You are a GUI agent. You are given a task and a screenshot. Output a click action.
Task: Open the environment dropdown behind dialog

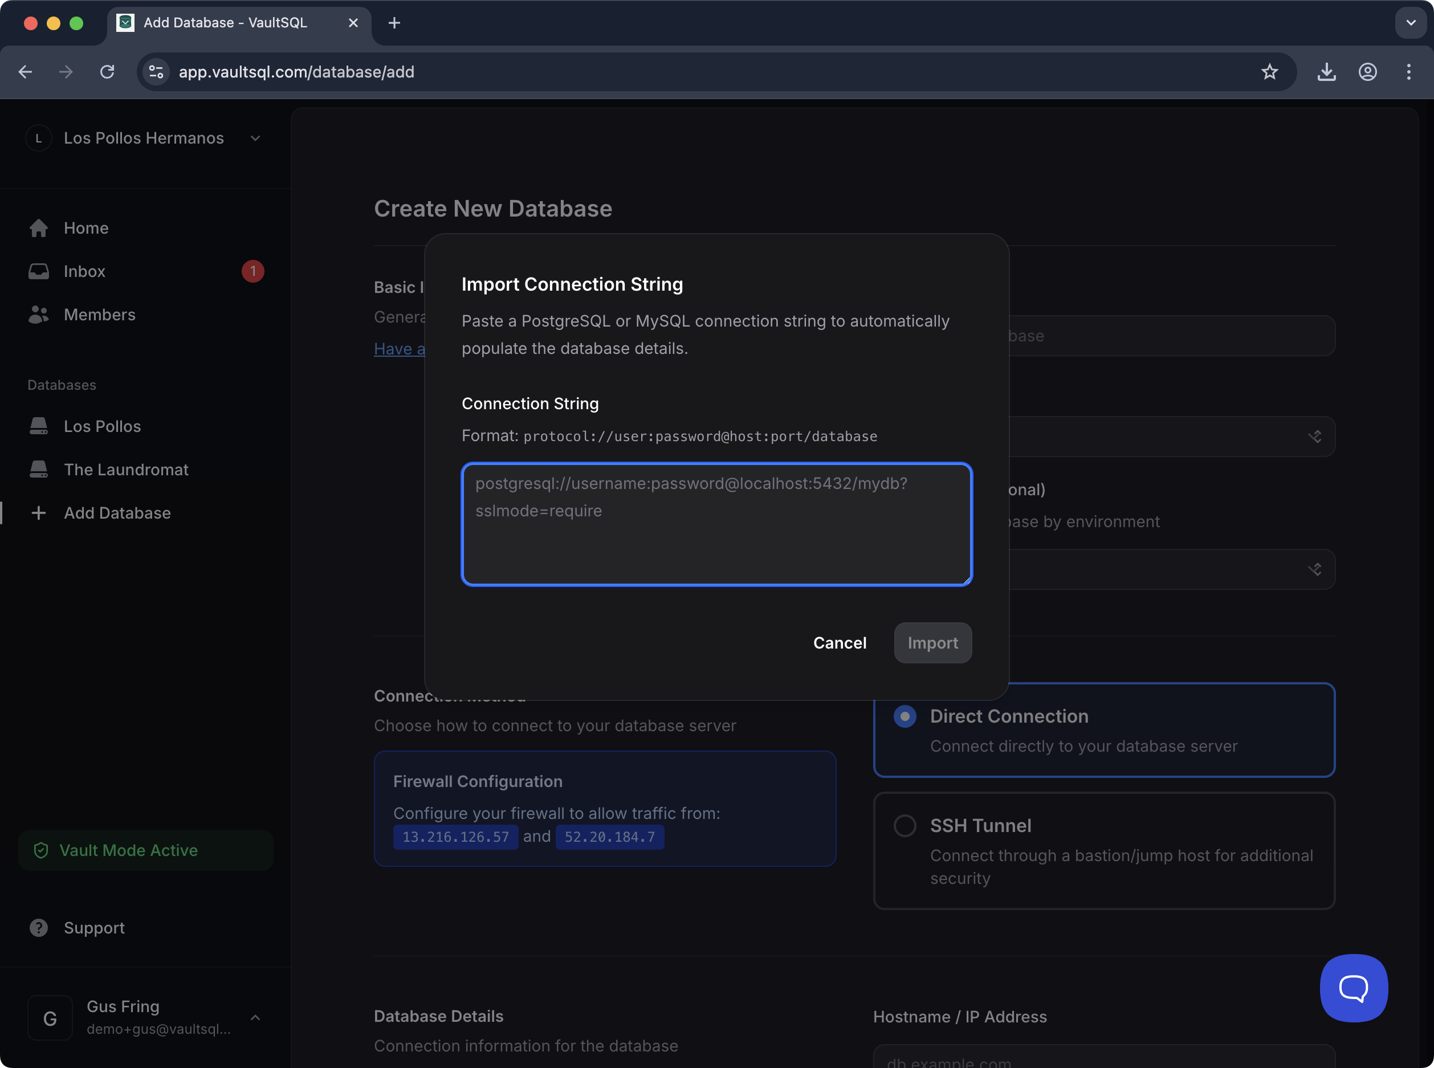click(x=1171, y=569)
